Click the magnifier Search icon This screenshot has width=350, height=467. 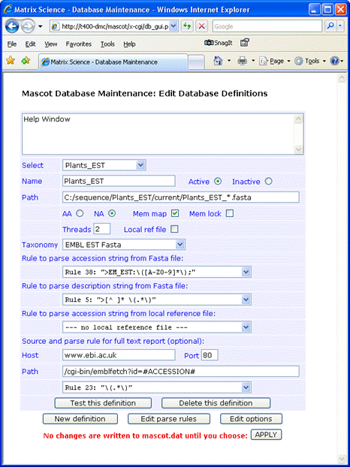tap(330, 26)
